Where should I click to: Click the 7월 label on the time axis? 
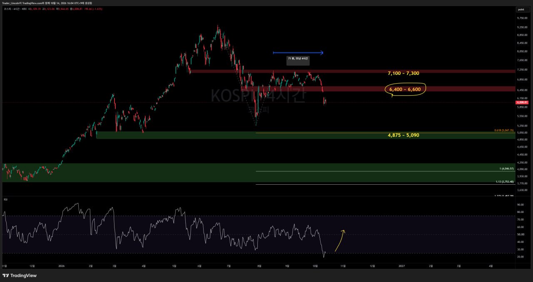228,265
